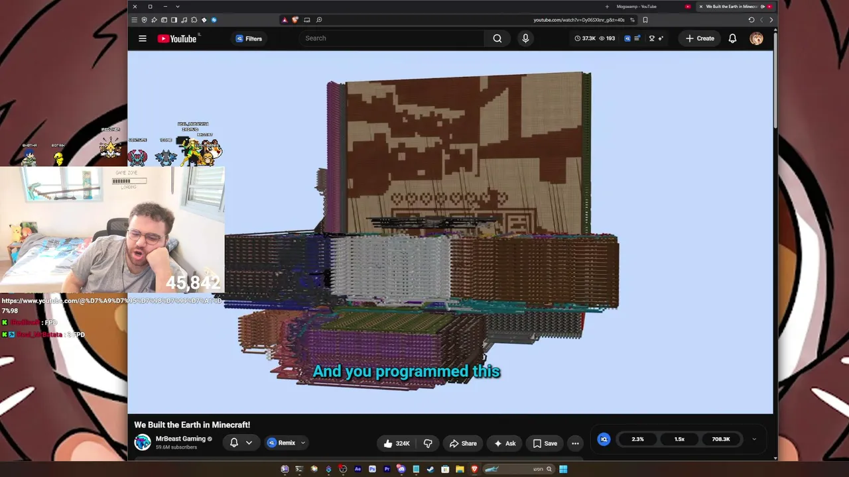Dislike the video
849x477 pixels.
tap(428, 443)
